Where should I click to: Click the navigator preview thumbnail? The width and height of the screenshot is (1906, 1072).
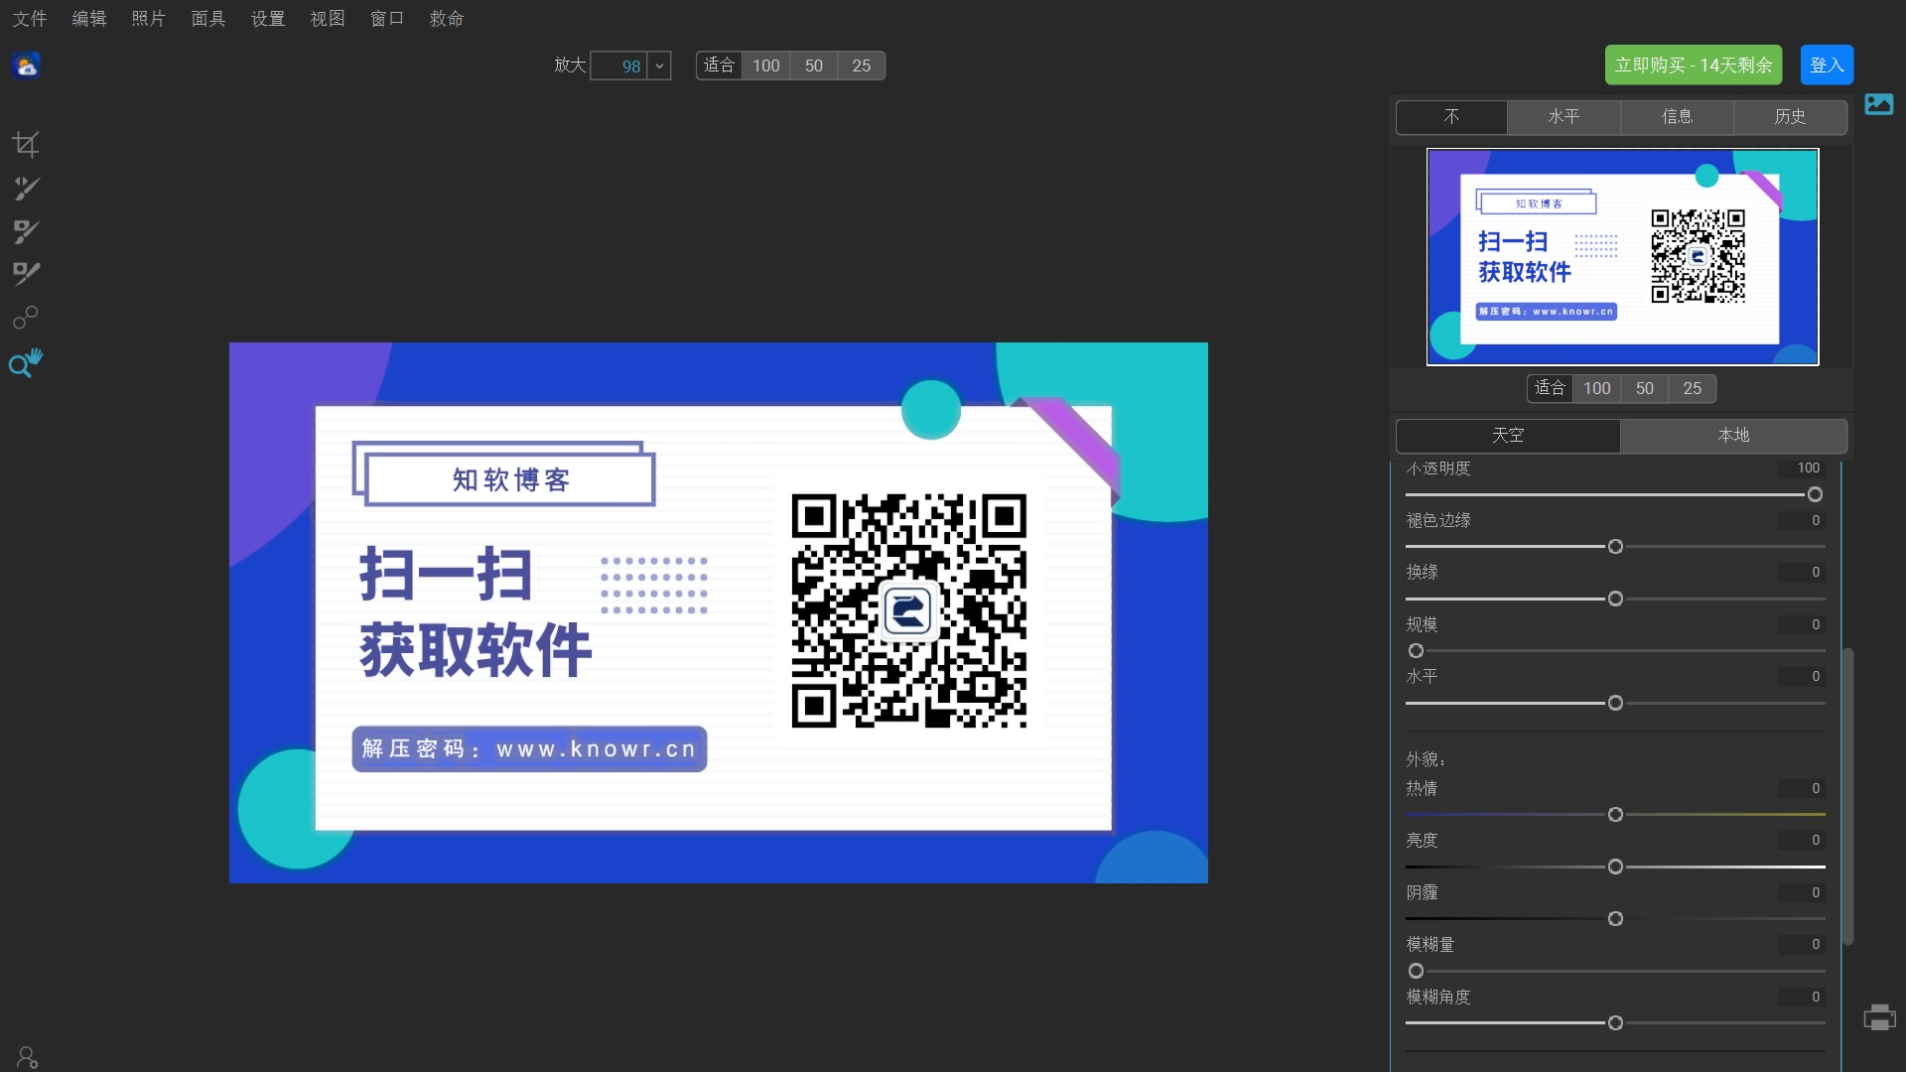click(x=1623, y=257)
